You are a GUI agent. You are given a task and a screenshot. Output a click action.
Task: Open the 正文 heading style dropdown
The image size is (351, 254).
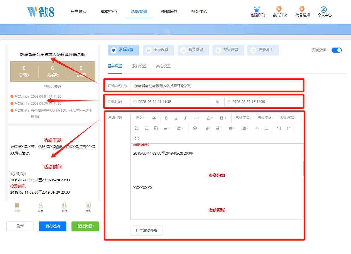(x=140, y=118)
